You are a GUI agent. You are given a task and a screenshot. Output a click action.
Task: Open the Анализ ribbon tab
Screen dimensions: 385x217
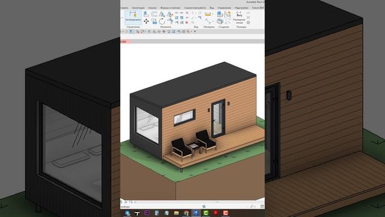coord(152,8)
